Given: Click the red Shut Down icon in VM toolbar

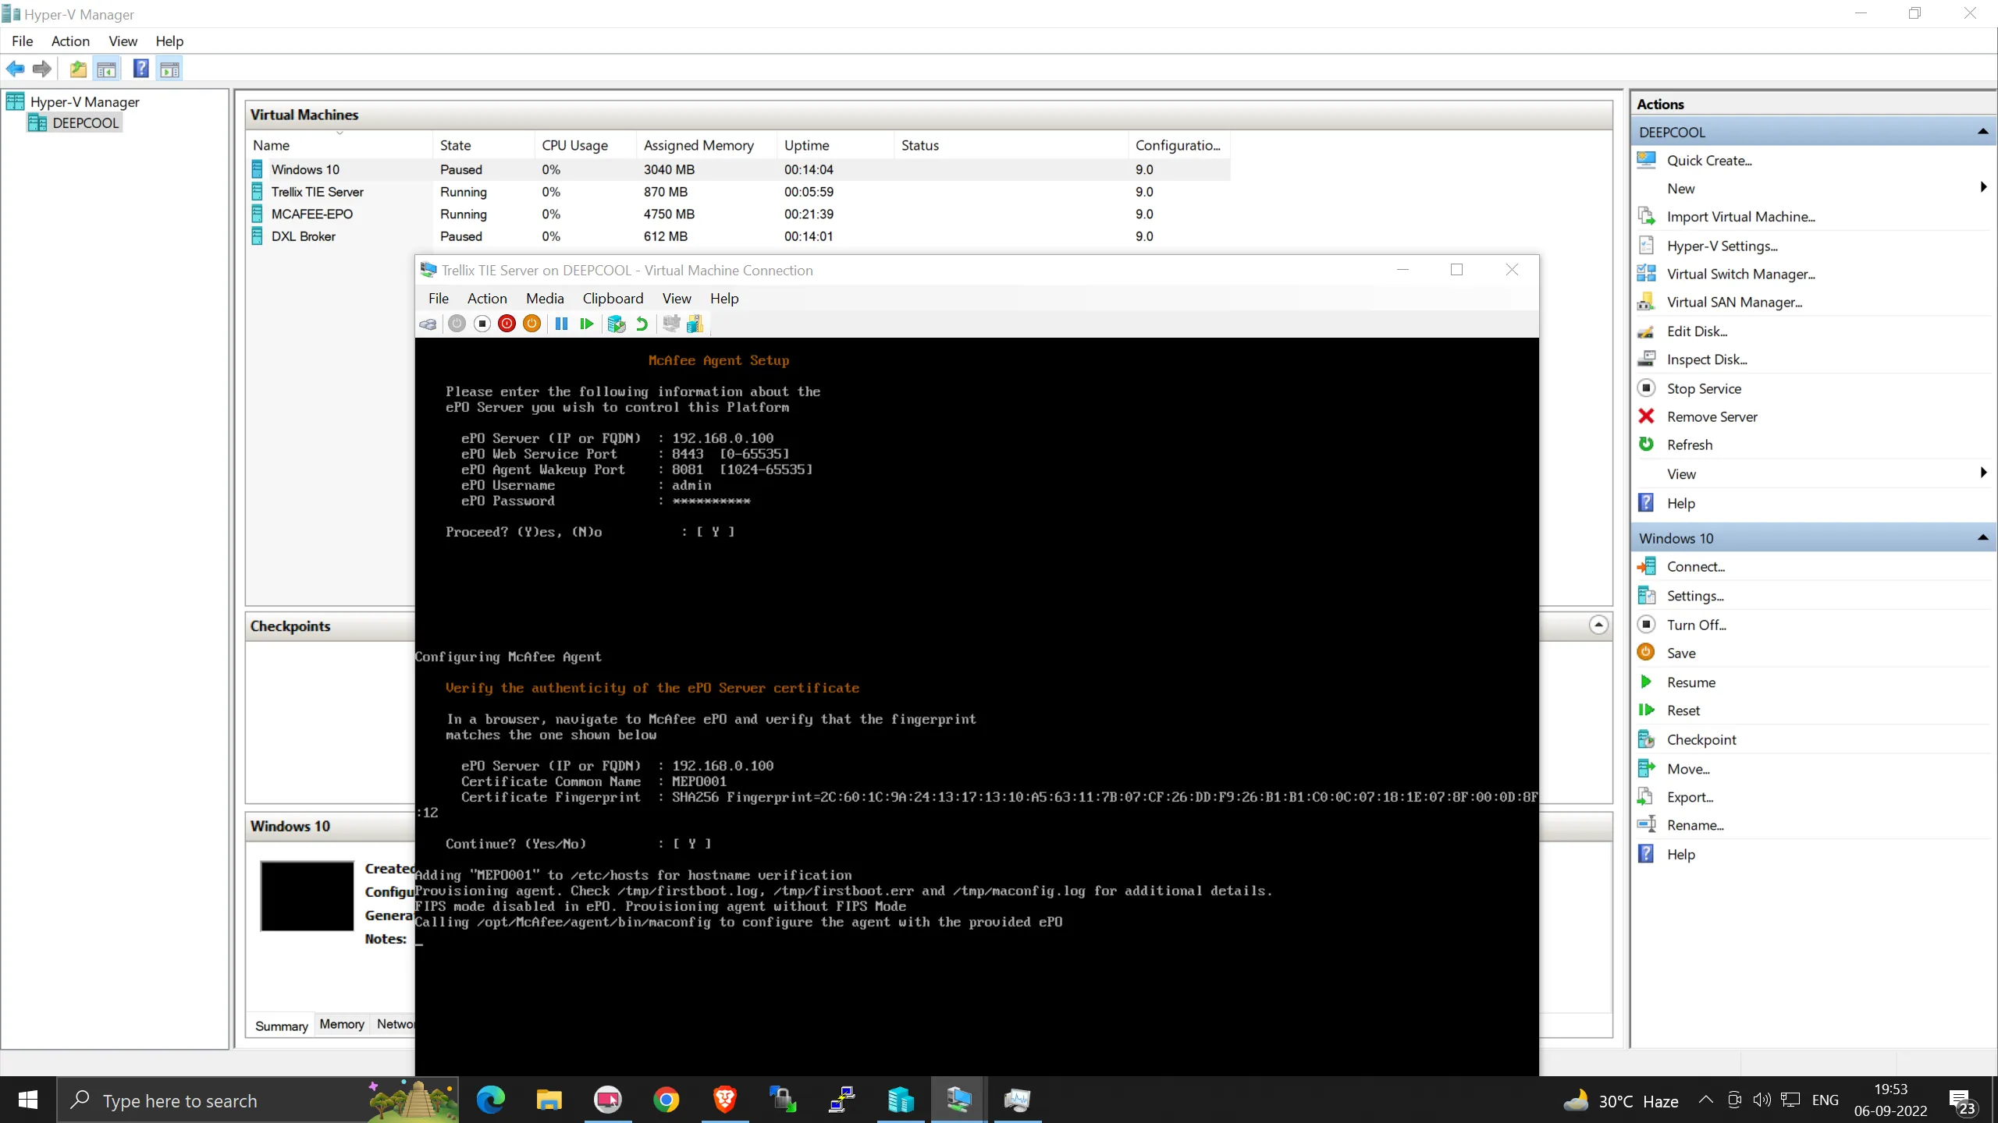Looking at the screenshot, I should coord(507,324).
